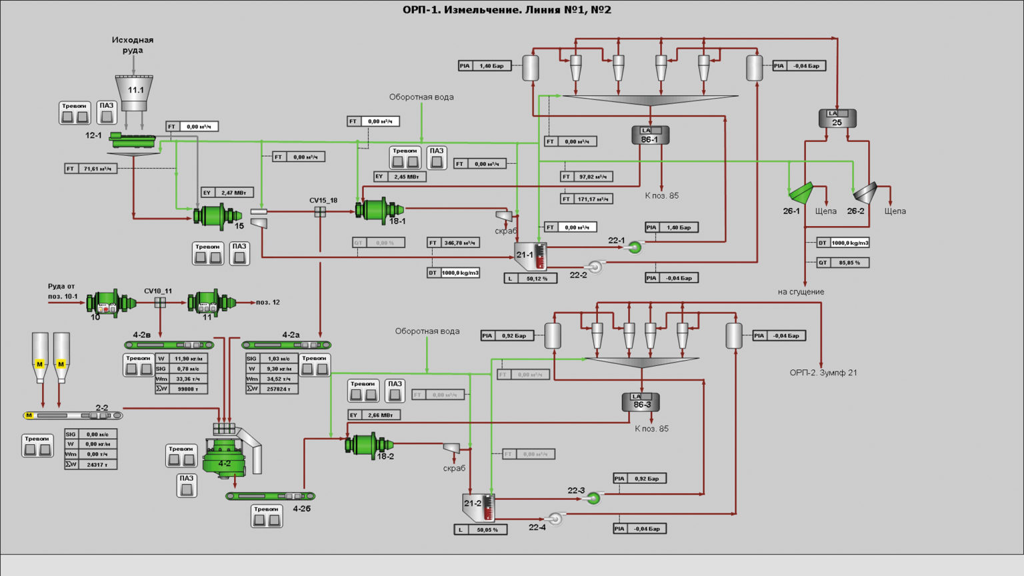
Task: Select pump 22-1 green indicator
Action: click(635, 248)
